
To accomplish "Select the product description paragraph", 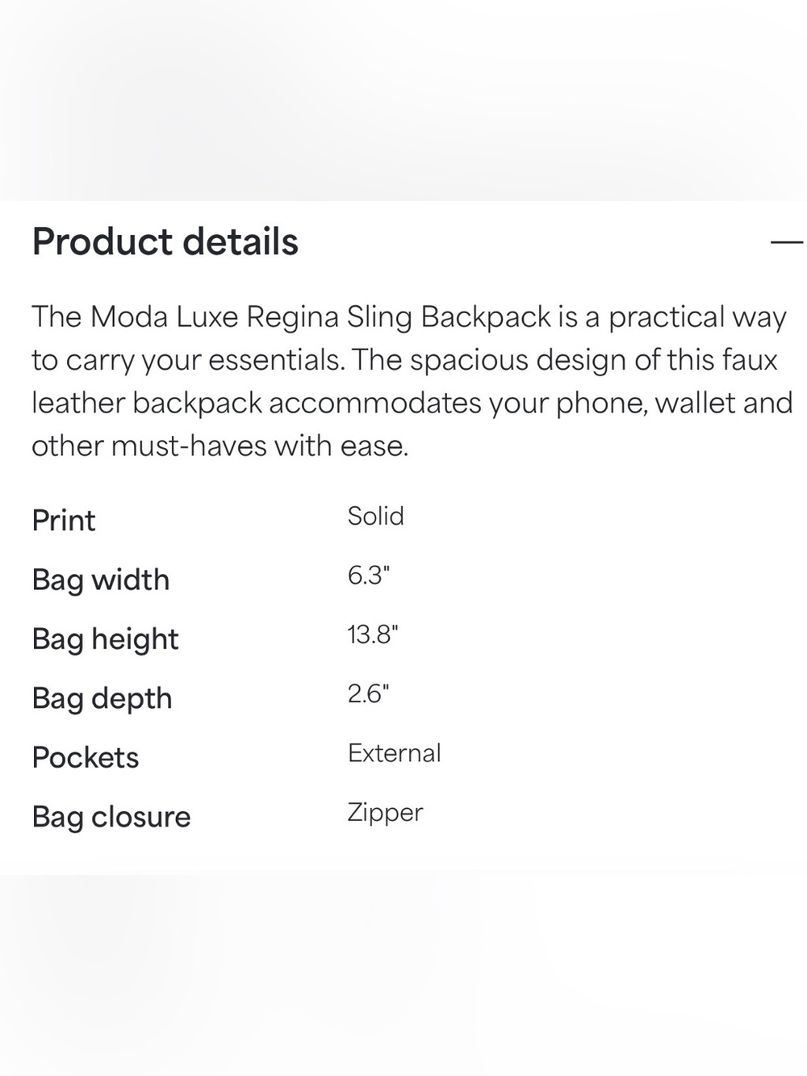I will [412, 381].
